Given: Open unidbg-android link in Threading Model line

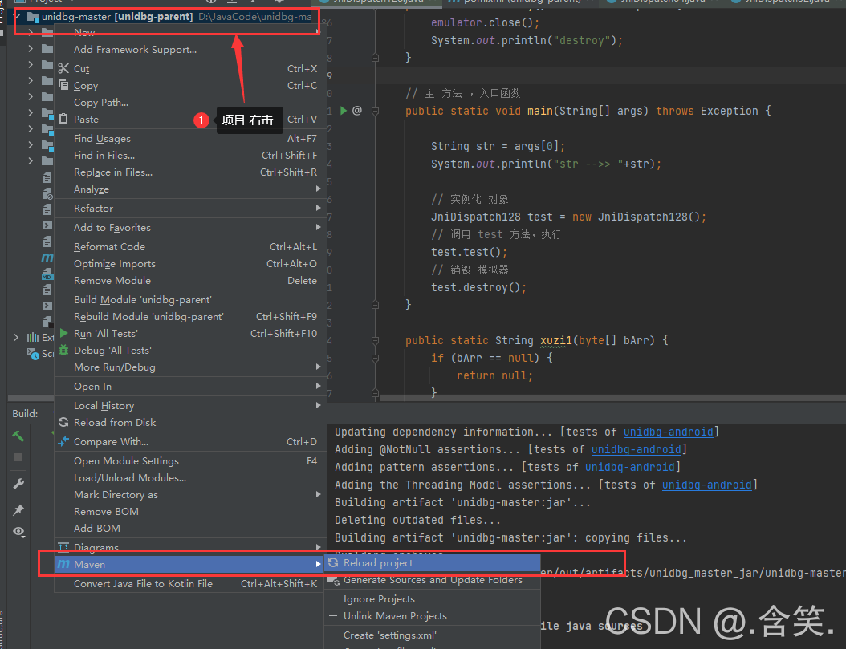Looking at the screenshot, I should click(707, 485).
